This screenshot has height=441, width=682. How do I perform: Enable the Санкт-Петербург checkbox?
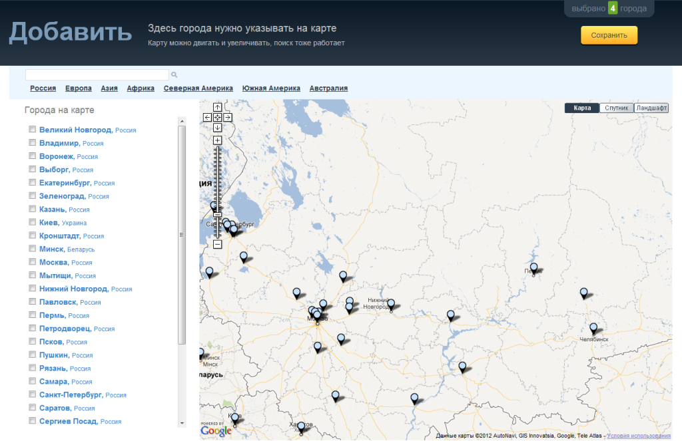coord(32,394)
